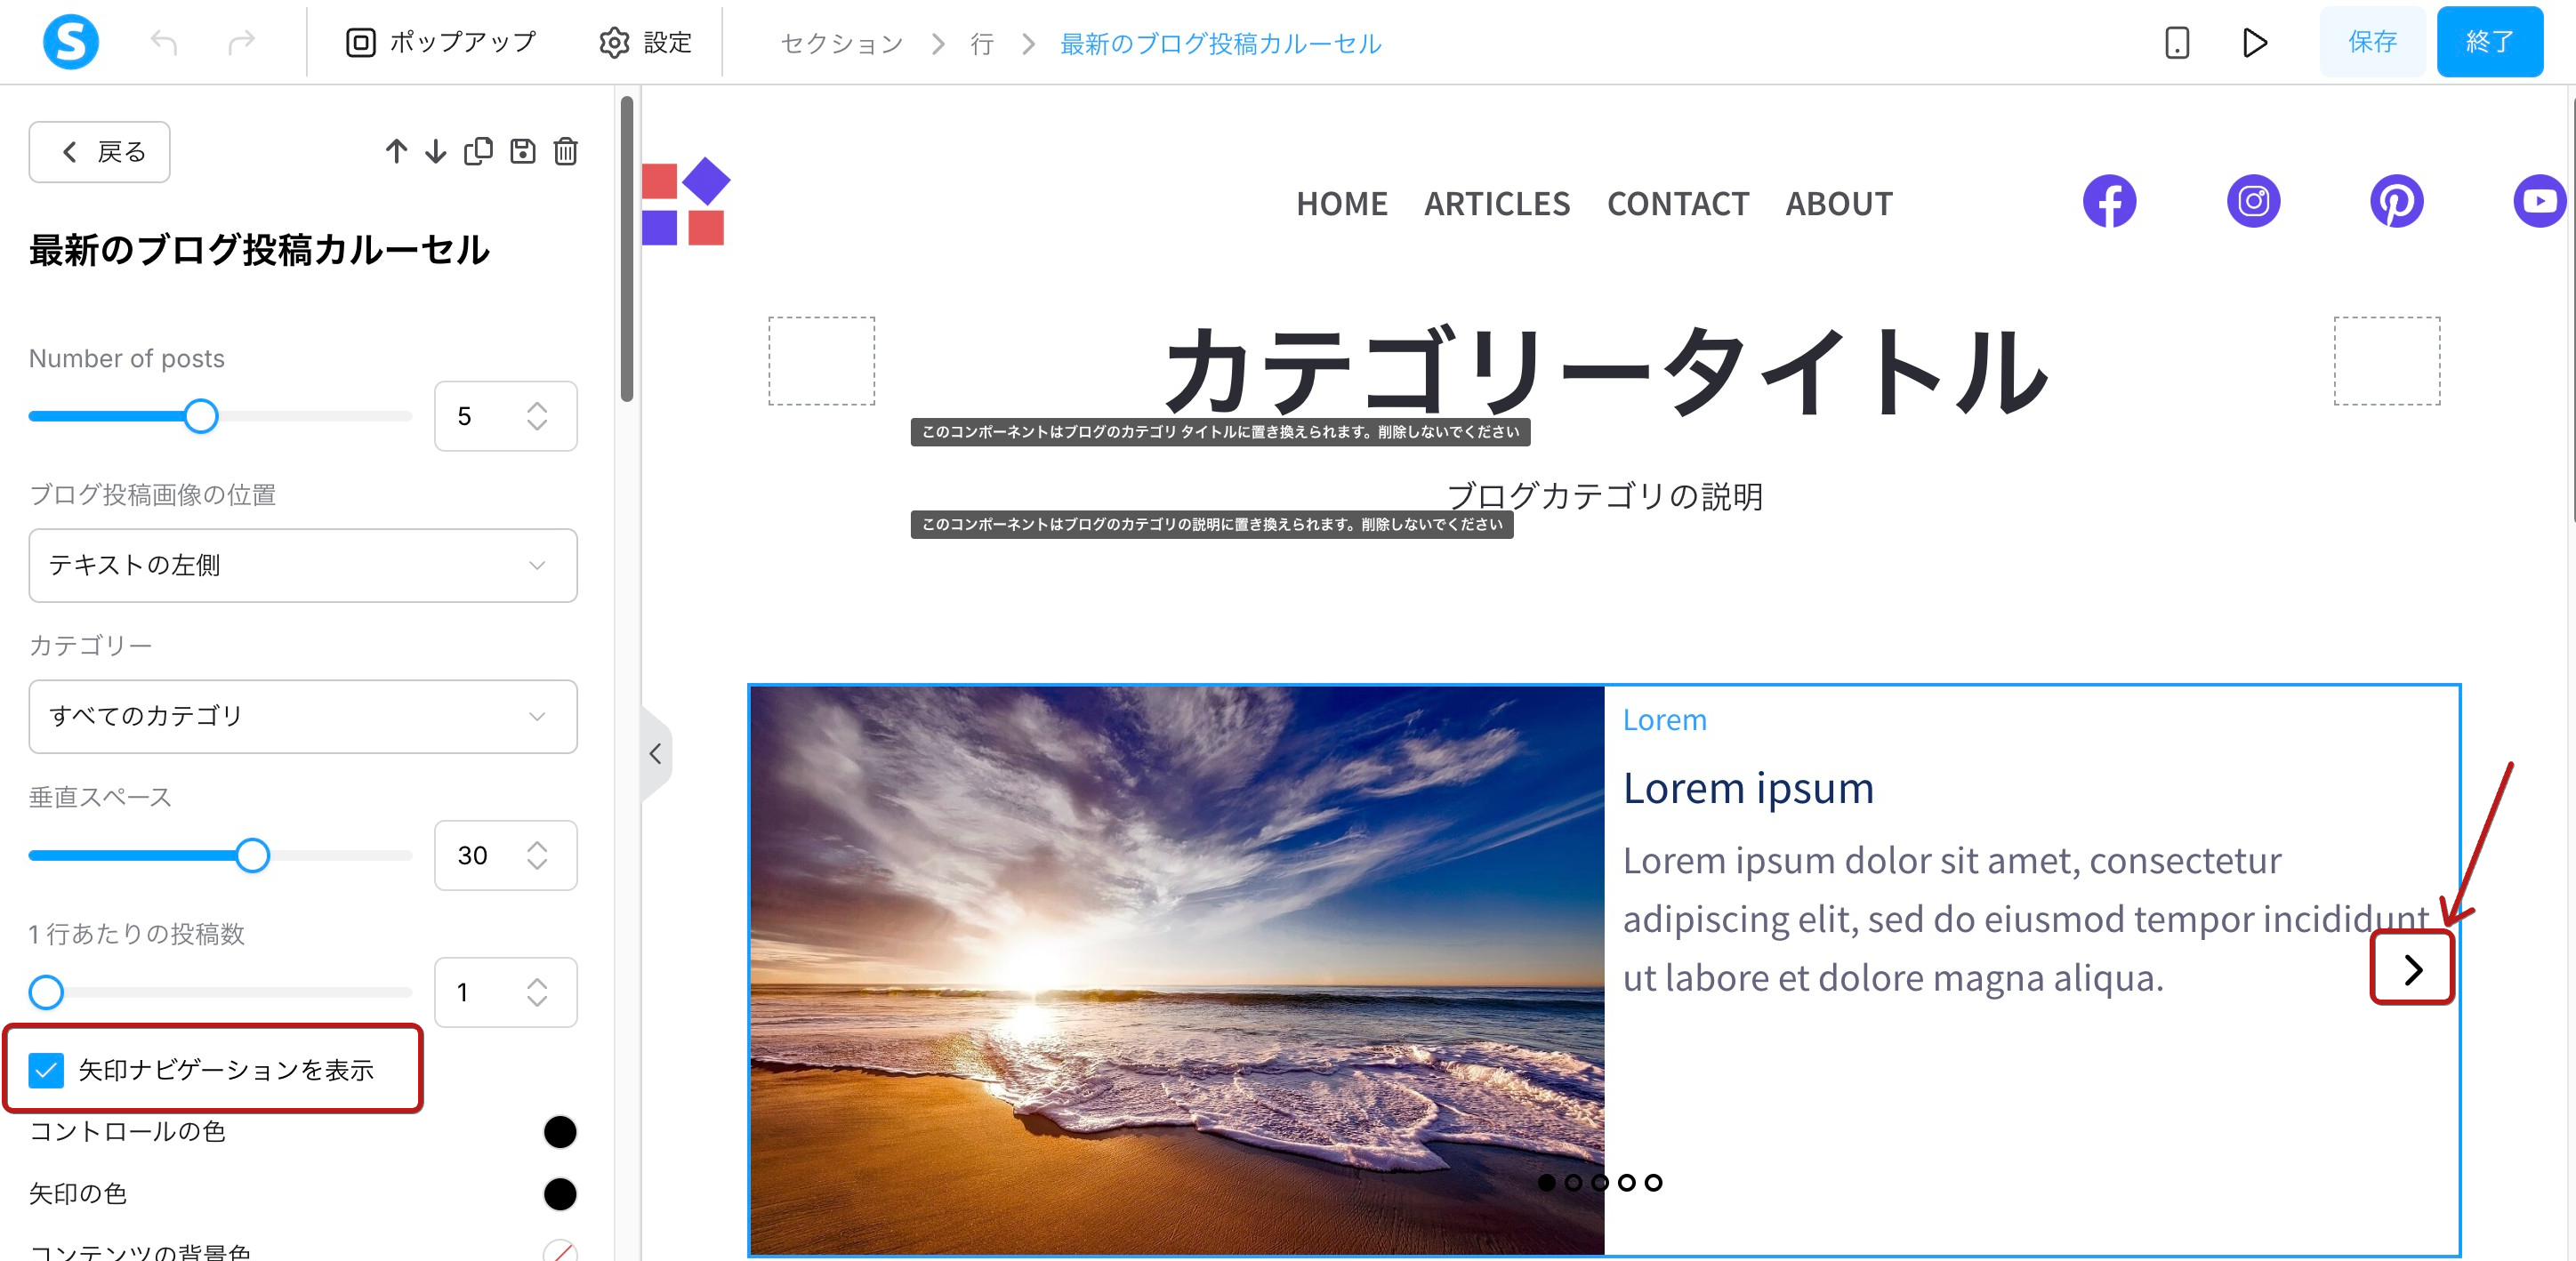
Task: Click the trash delete icon
Action: coord(565,151)
